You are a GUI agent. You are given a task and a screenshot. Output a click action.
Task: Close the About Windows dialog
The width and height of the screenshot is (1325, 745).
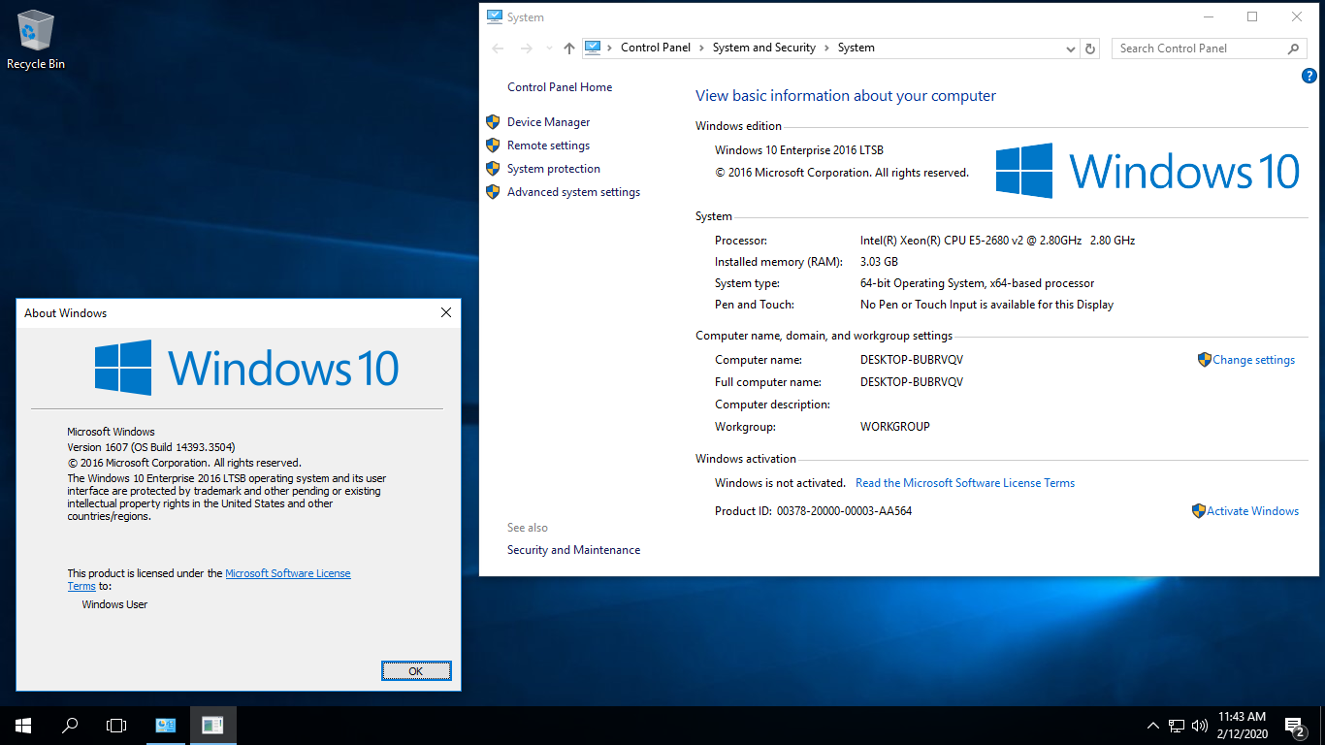pos(446,312)
